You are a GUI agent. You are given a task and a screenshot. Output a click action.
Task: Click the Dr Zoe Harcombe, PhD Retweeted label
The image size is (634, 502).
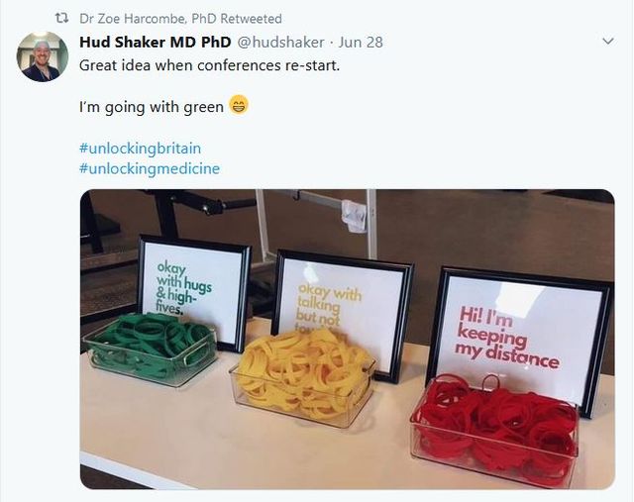(180, 19)
